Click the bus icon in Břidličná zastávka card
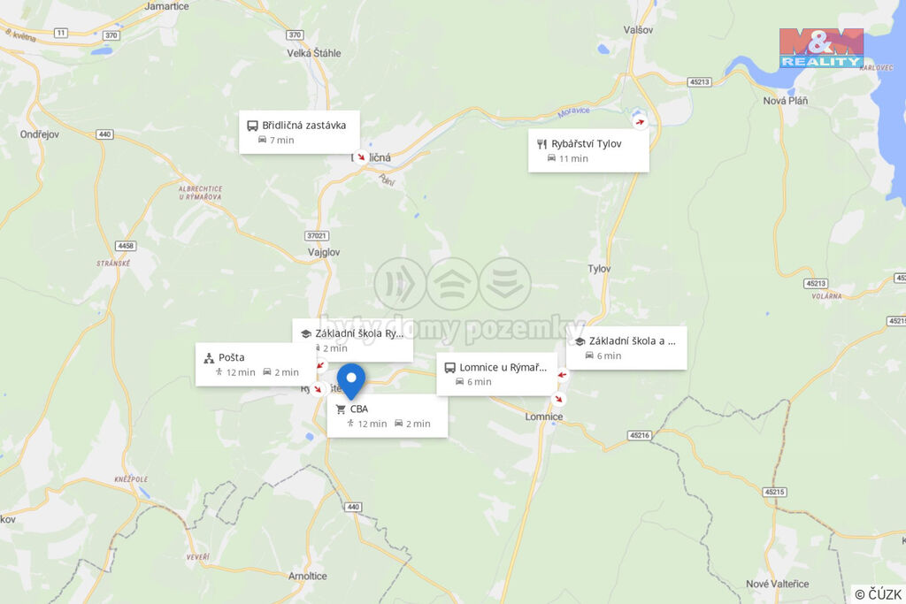Screen dimensions: 906x604 252,126
